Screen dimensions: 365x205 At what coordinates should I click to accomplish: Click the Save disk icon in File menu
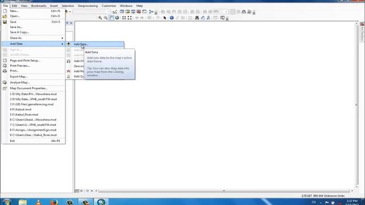click(5, 22)
